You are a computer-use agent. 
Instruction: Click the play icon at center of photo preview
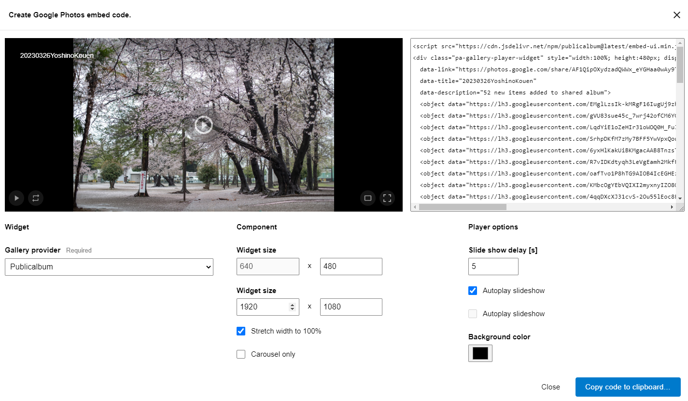tap(204, 125)
